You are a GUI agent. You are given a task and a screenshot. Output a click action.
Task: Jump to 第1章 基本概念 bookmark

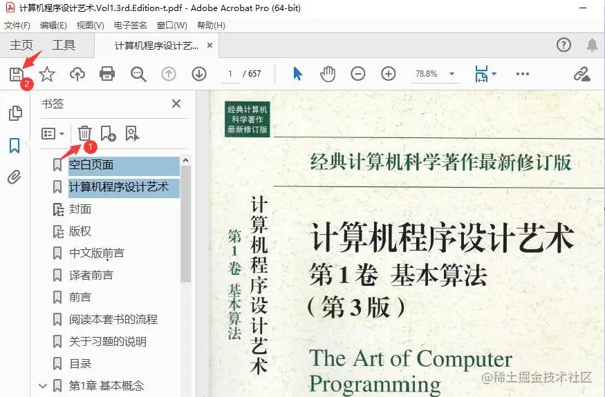click(x=106, y=385)
